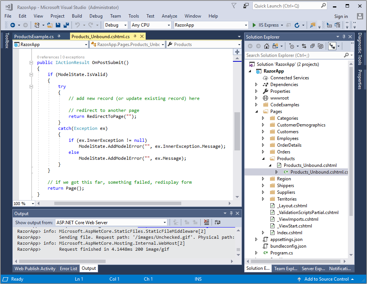Collapse the Pages folder
Viewport: 367px width, 284px height.
click(256, 112)
